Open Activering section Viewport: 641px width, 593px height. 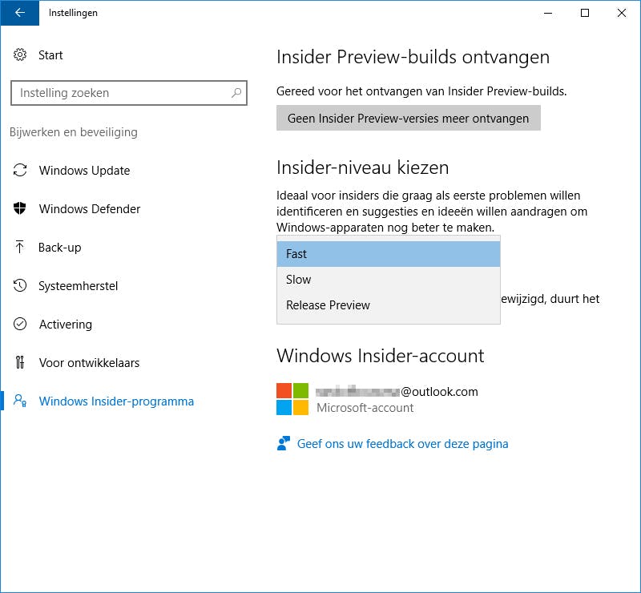66,324
